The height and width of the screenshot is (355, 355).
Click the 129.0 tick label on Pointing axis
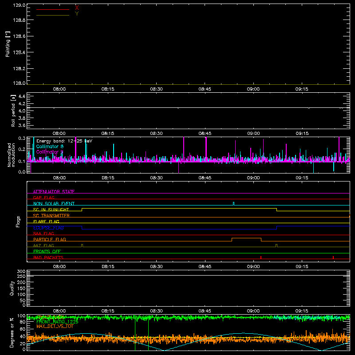point(19,5)
